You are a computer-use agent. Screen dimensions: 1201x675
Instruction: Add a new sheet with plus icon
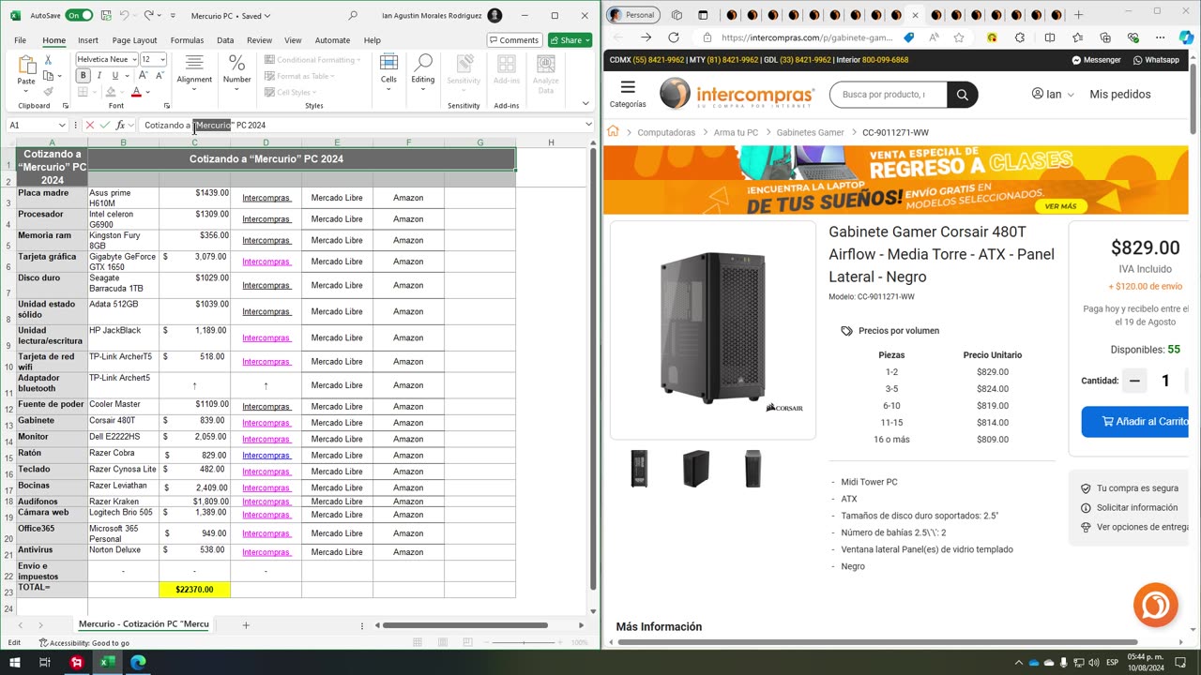246,625
